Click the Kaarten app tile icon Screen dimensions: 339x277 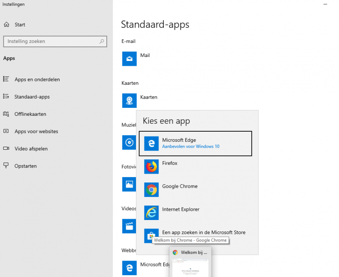click(x=129, y=100)
